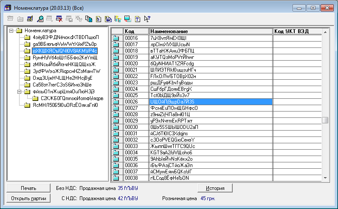Select name cell ФсміЕuПОмЩGНфсО

(211, 108)
